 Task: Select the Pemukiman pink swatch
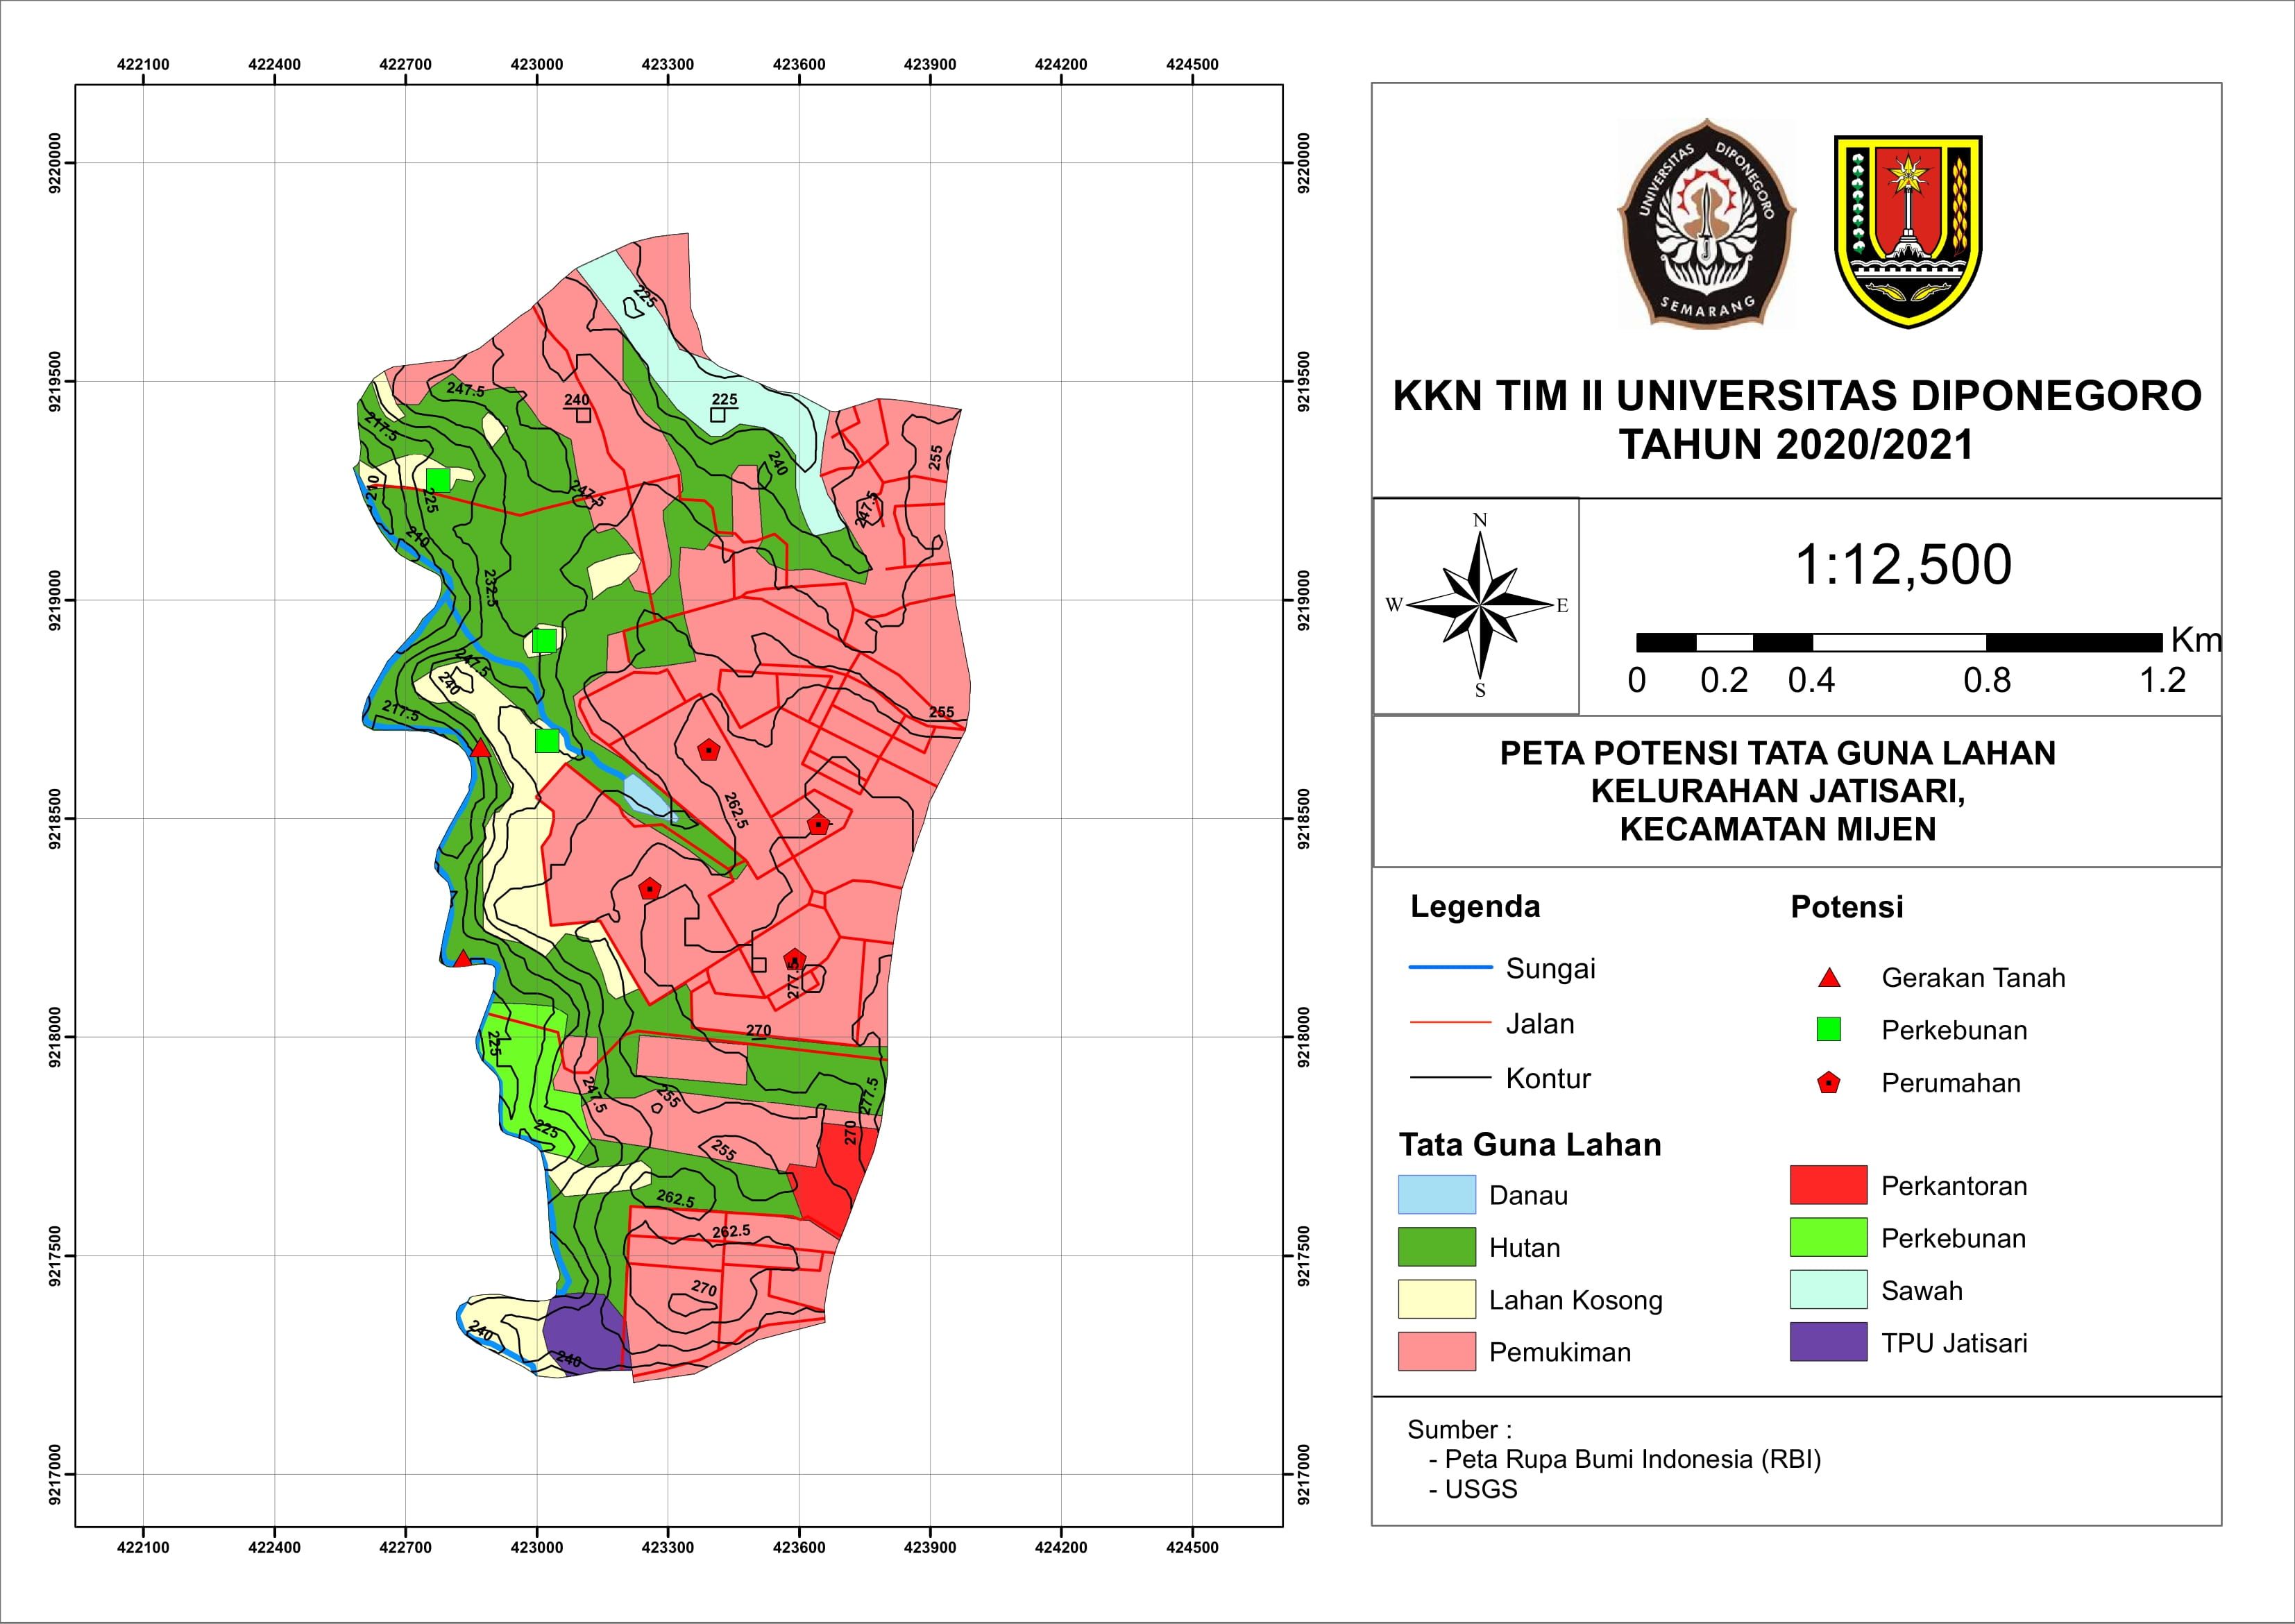[x=1436, y=1351]
